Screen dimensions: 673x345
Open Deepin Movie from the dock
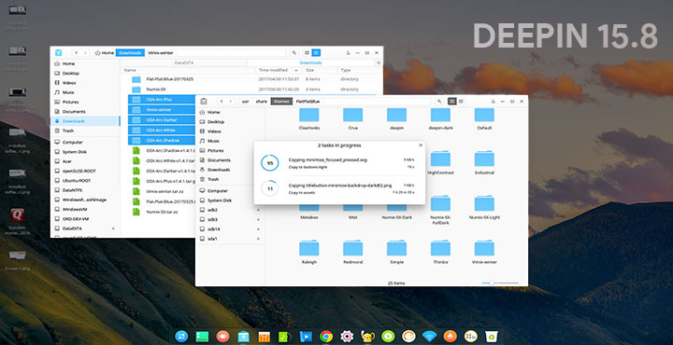tap(306, 337)
